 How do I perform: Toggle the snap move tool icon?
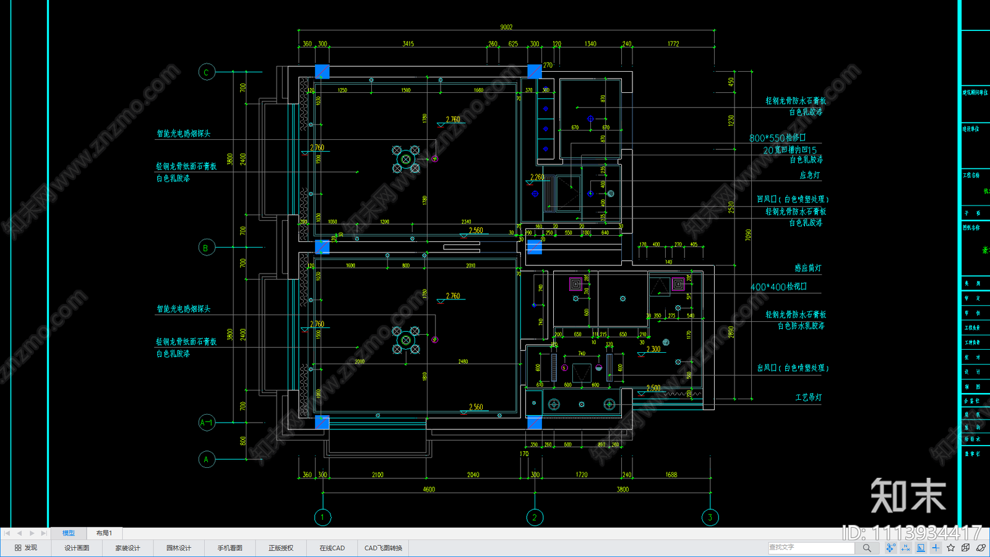coord(890,548)
